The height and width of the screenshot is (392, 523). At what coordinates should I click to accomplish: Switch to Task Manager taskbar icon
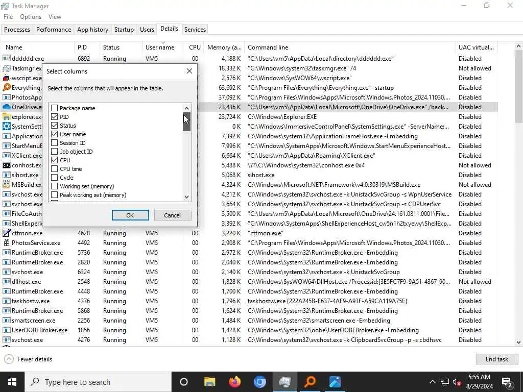coord(285,382)
